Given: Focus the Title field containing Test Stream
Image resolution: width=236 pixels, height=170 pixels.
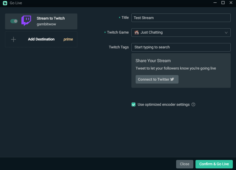Looking at the screenshot, I should pos(181,18).
